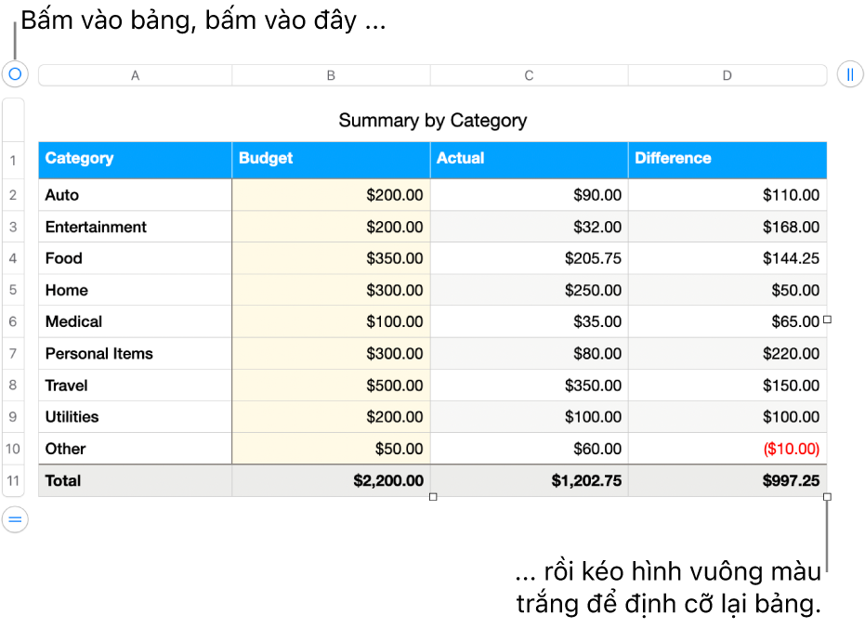Viewport: 865px width, 628px height.
Task: Click the Budget header cell
Action: 331,159
